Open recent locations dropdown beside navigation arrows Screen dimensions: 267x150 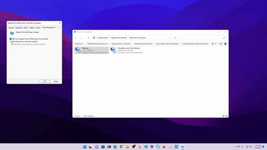[84, 38]
